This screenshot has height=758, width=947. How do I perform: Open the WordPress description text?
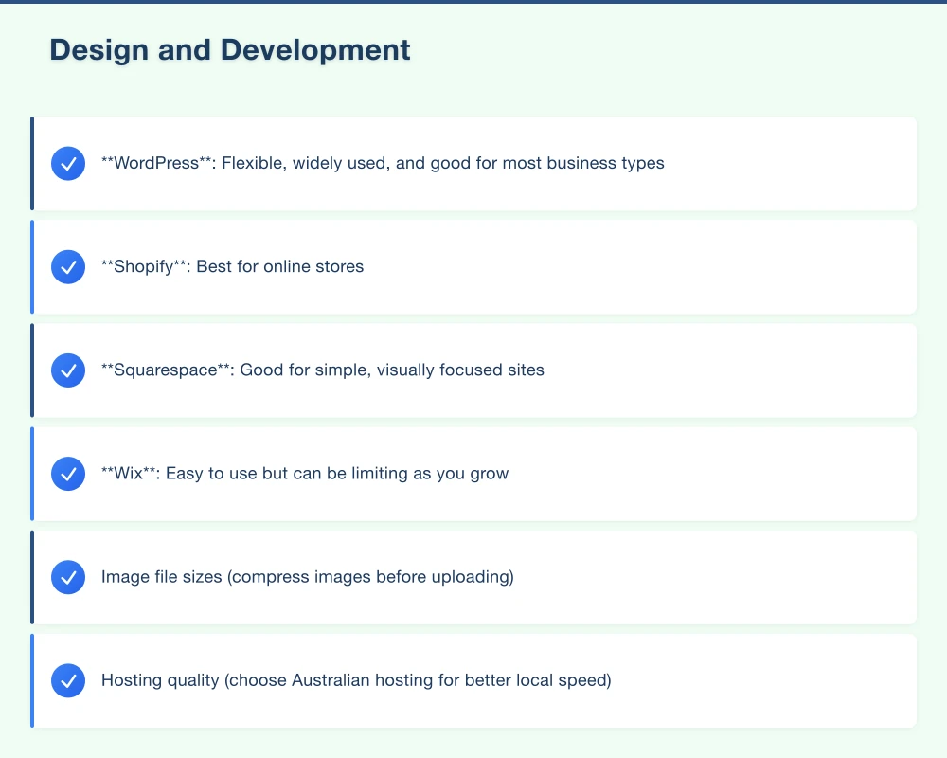(383, 163)
